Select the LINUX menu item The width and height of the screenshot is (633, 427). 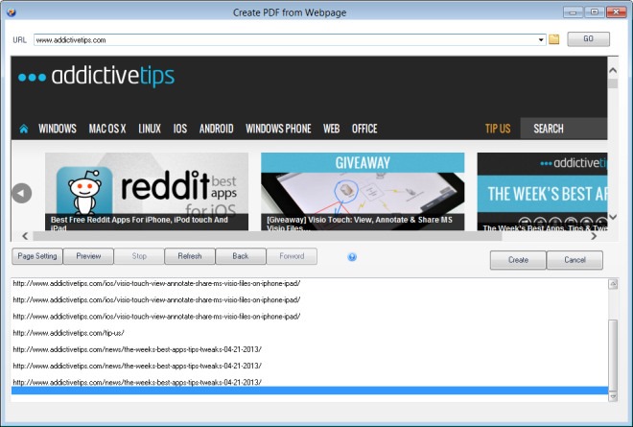[150, 129]
